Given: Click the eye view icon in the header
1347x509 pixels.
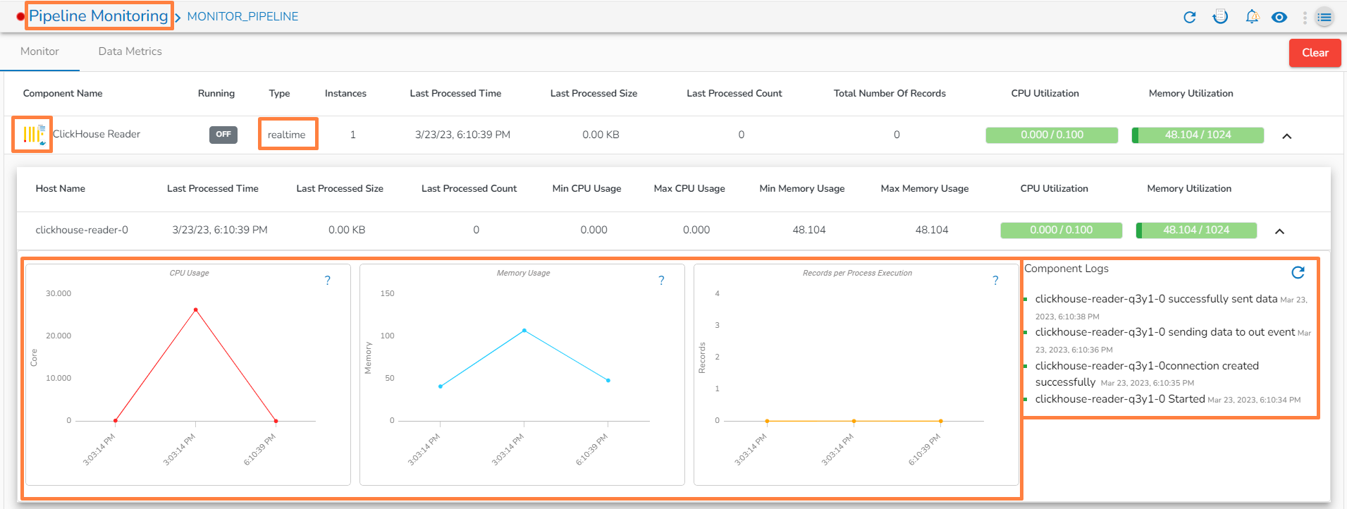Looking at the screenshot, I should [x=1279, y=17].
